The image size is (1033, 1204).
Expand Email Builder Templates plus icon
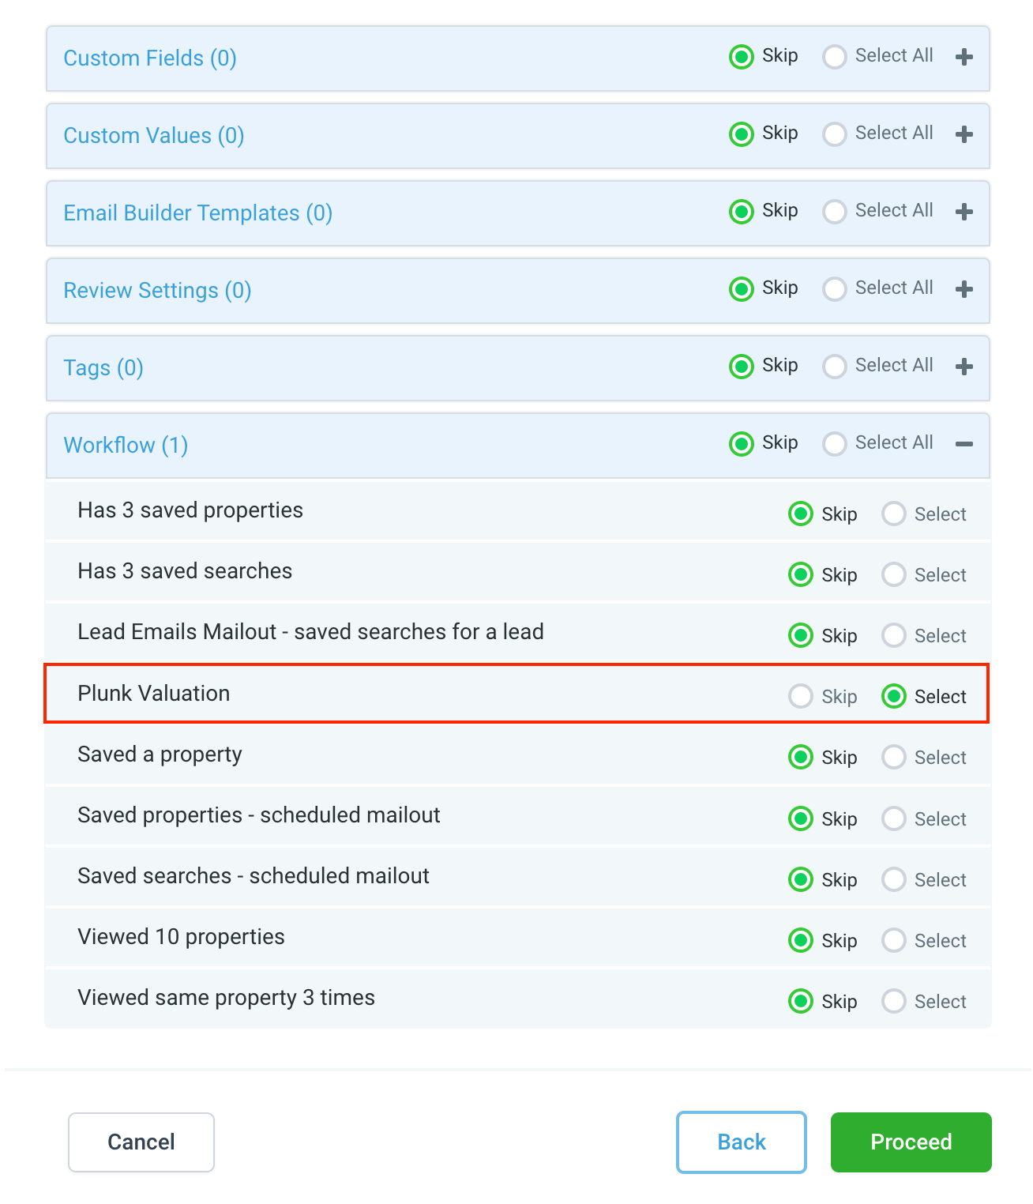coord(964,212)
